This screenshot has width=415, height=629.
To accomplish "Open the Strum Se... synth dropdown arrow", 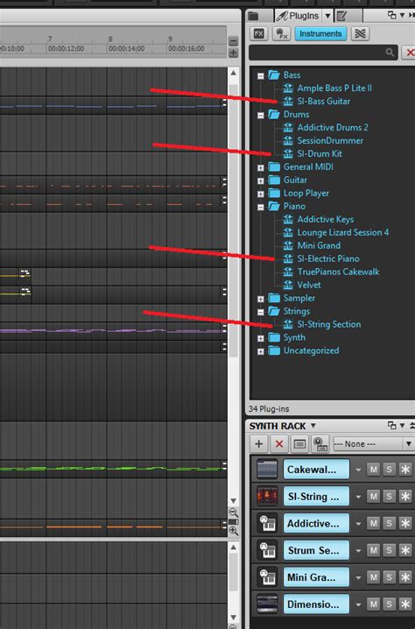I will pyautogui.click(x=358, y=551).
